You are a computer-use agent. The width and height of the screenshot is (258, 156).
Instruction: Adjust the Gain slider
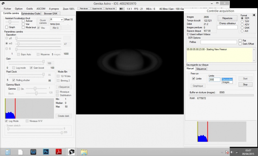(44, 62)
